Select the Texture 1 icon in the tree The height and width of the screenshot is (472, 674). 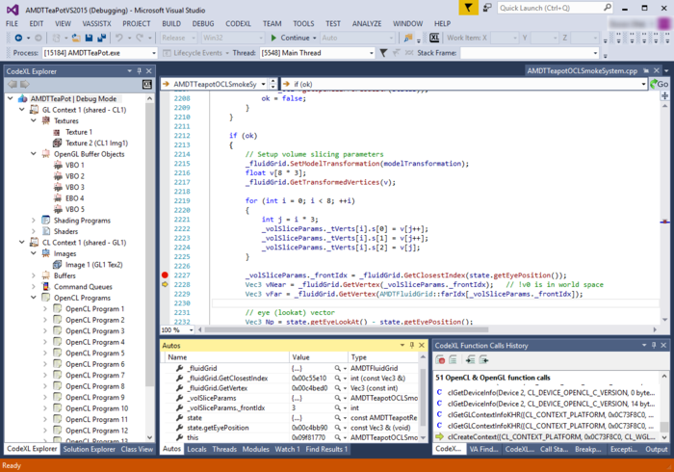coord(58,132)
